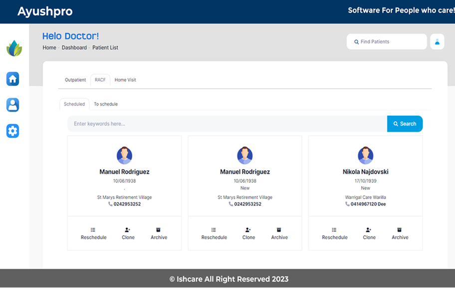The image size is (455, 288).
Task: Open the settings gear in the sidebar
Action: click(x=12, y=131)
